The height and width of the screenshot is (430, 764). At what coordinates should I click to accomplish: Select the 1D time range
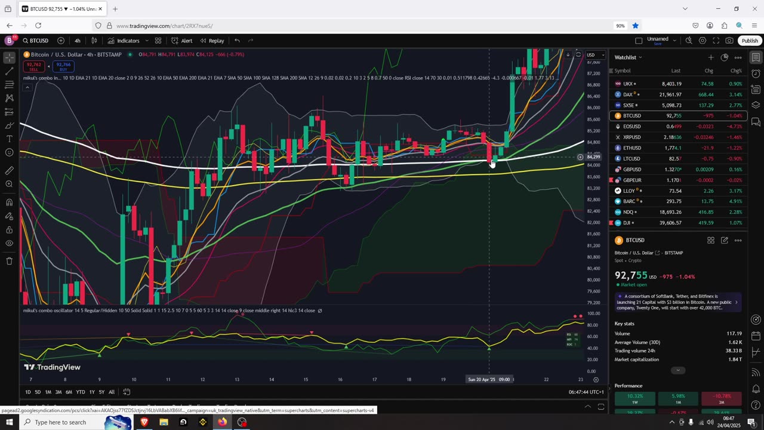(28, 392)
